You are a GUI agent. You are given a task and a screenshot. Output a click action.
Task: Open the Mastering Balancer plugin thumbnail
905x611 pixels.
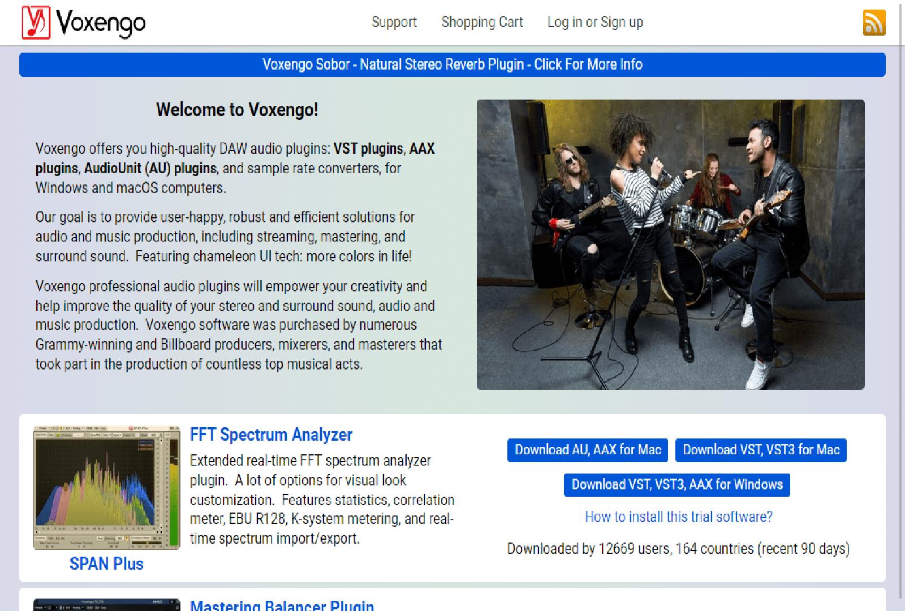pos(106,604)
